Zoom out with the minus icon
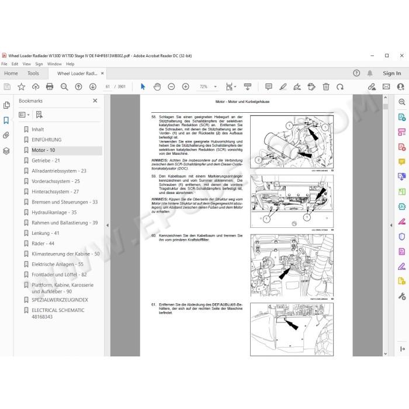This screenshot has width=409, height=409. [171, 86]
